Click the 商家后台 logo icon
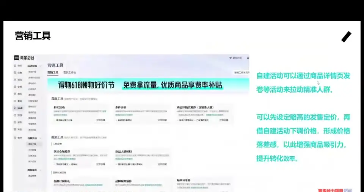 (x=17, y=58)
